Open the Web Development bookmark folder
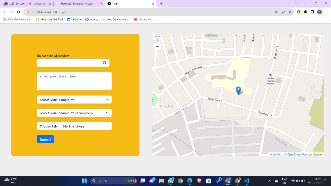The height and width of the screenshot is (186, 331). tap(116, 19)
